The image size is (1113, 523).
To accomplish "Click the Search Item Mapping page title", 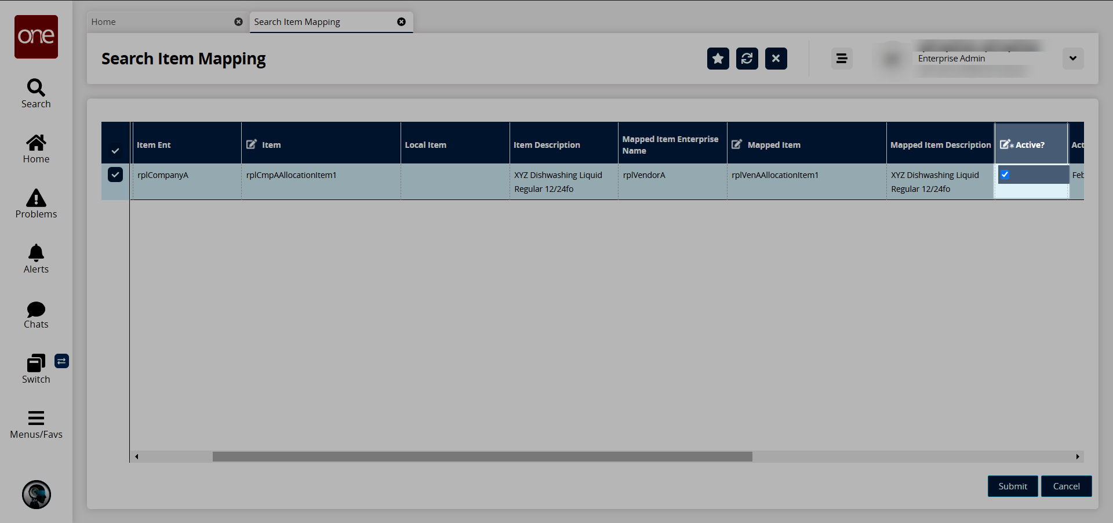I will (x=184, y=59).
